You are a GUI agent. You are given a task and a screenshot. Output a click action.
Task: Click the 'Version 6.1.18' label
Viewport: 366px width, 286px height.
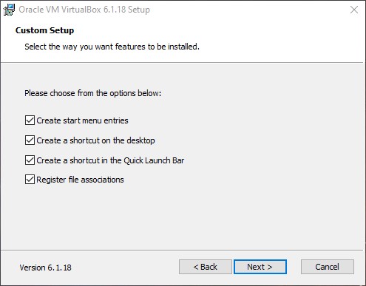point(46,268)
